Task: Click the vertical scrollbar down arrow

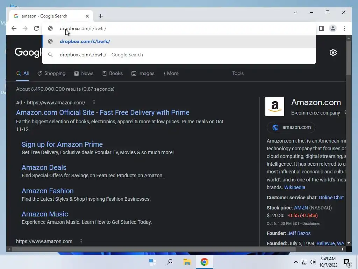Action: [x=349, y=243]
